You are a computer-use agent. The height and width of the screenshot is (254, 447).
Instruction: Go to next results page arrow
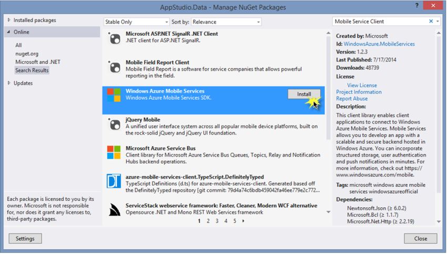(x=243, y=221)
